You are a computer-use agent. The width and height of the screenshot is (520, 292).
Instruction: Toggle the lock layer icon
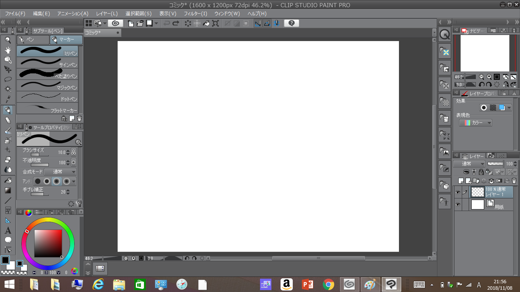point(481,172)
